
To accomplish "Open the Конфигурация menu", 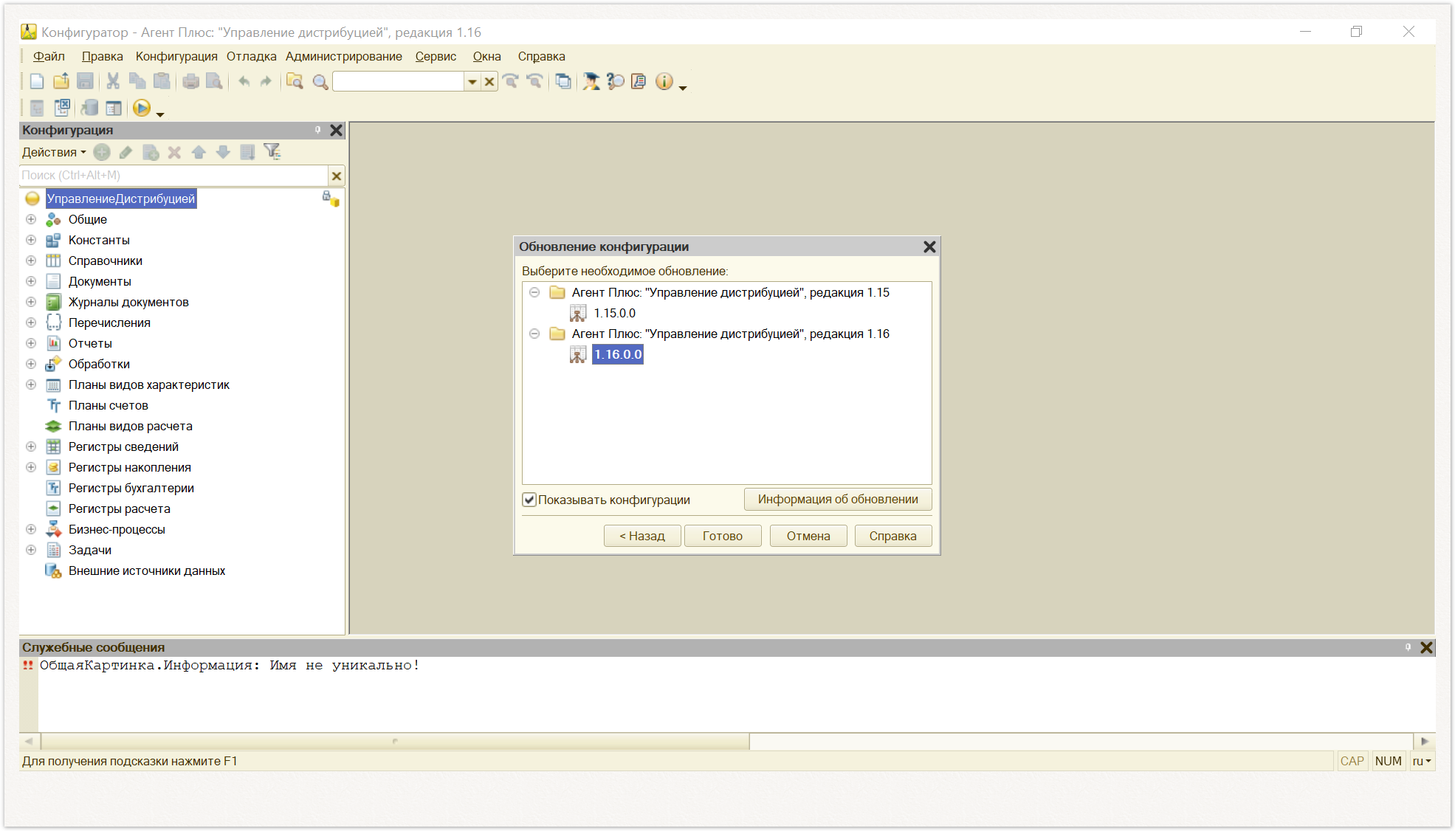I will 176,56.
